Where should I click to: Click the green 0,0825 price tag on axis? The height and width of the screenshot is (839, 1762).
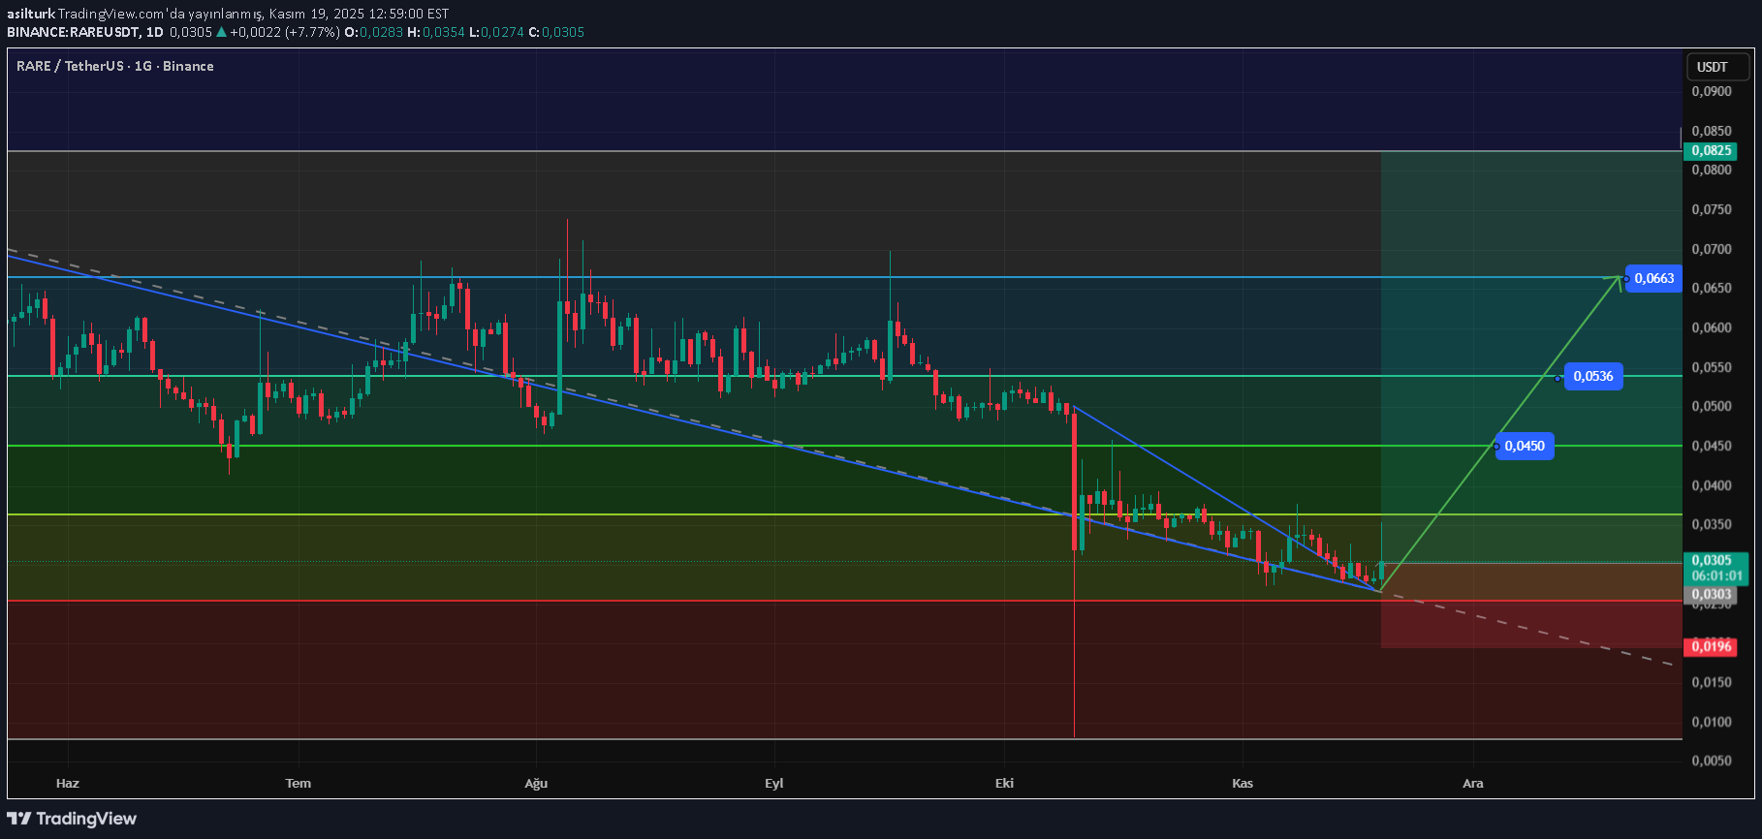tap(1712, 151)
